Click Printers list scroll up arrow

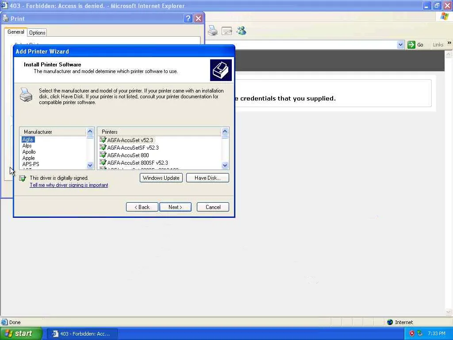pos(225,131)
